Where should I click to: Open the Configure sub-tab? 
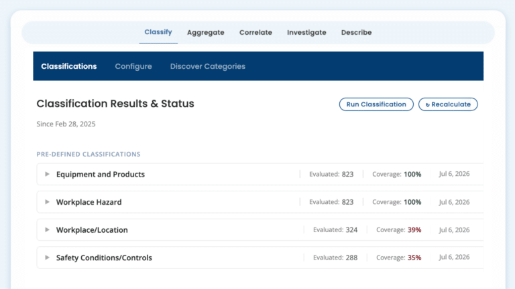[x=133, y=66]
